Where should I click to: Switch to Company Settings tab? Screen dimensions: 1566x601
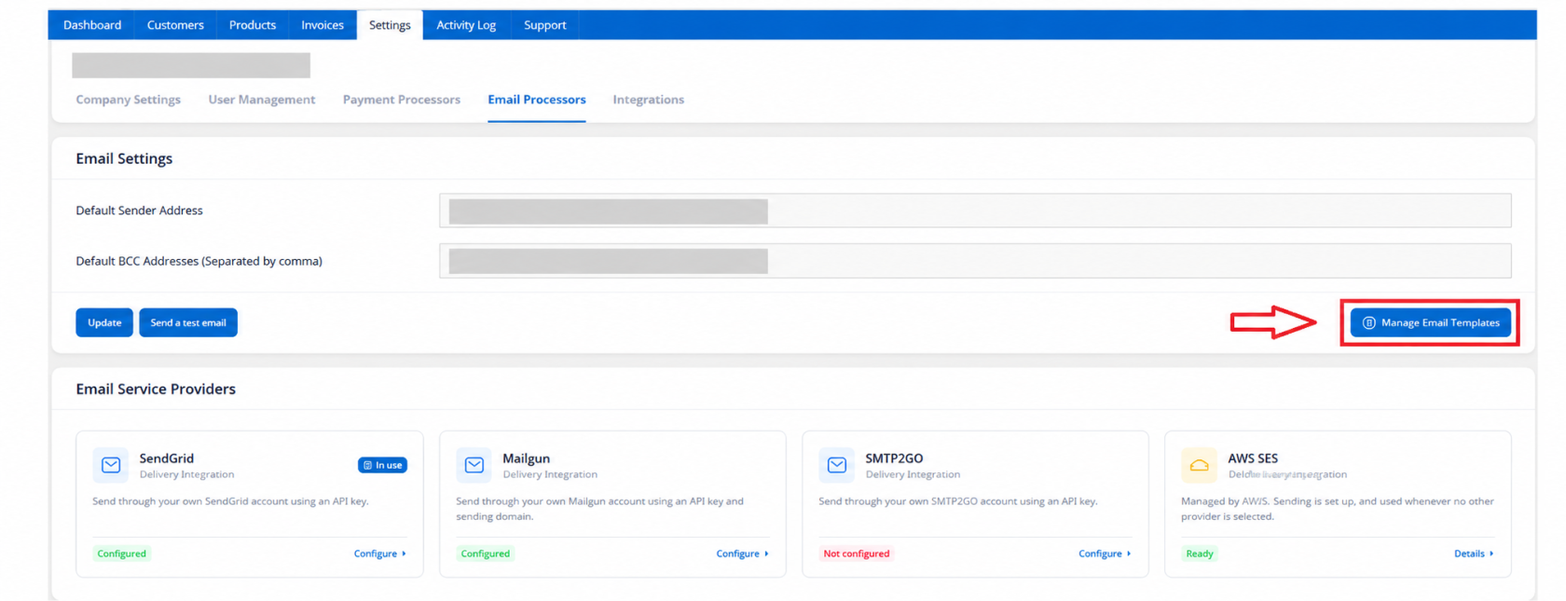129,100
